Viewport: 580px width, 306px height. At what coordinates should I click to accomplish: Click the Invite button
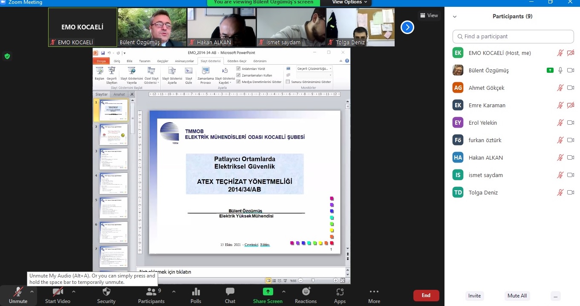click(474, 296)
